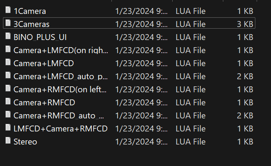Screen dimensions: 271x166
Task: Select the Camera+RMFCD_auto_... file name
Action: pyautogui.click(x=59, y=116)
